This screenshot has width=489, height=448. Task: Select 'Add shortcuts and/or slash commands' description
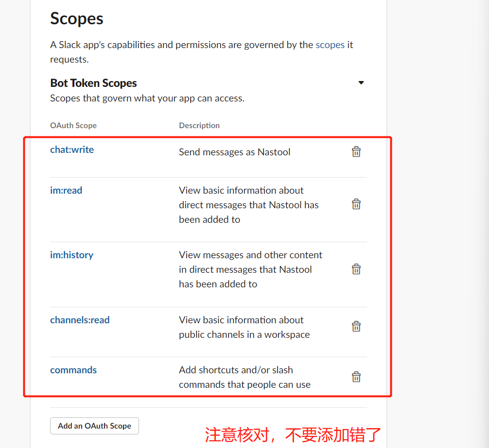[x=245, y=377]
